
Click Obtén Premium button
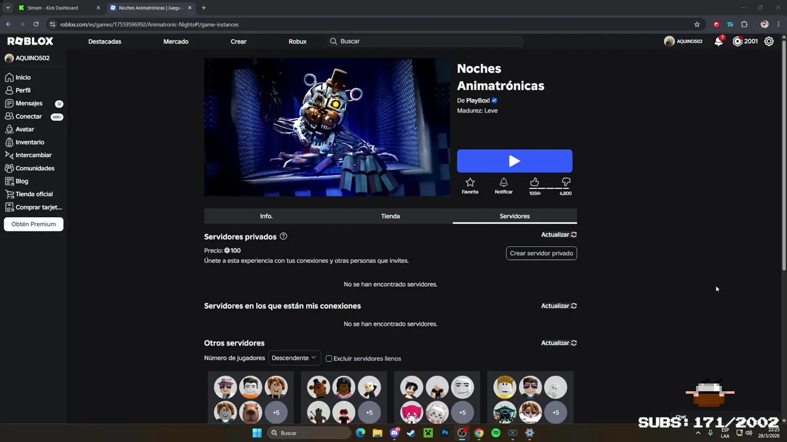pos(33,224)
